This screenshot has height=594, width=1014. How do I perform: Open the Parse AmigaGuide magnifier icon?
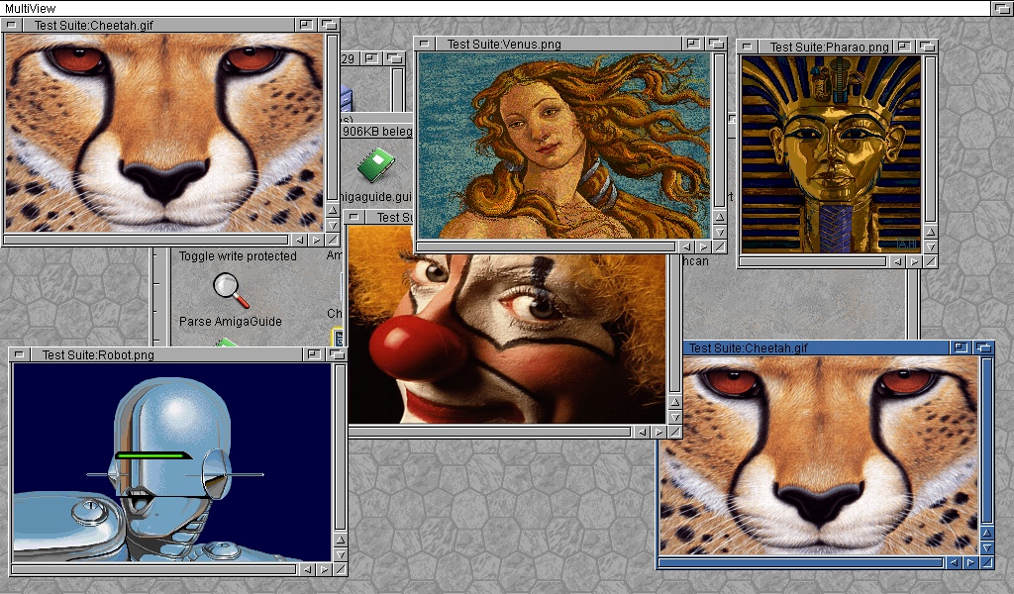[x=231, y=290]
